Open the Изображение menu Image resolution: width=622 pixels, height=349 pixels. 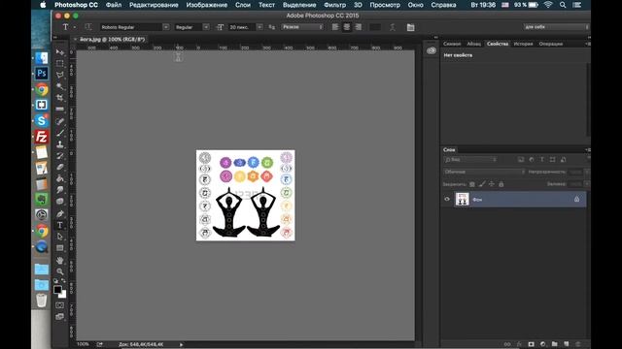tap(207, 5)
